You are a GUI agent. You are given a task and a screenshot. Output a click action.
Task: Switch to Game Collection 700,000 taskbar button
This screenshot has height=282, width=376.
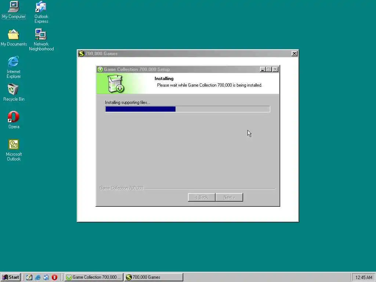click(94, 277)
